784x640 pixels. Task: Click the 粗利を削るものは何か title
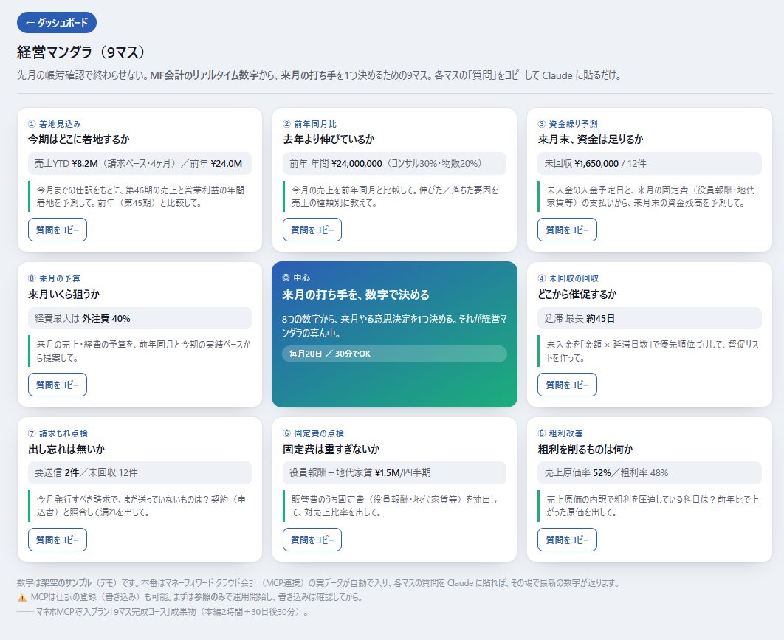585,450
